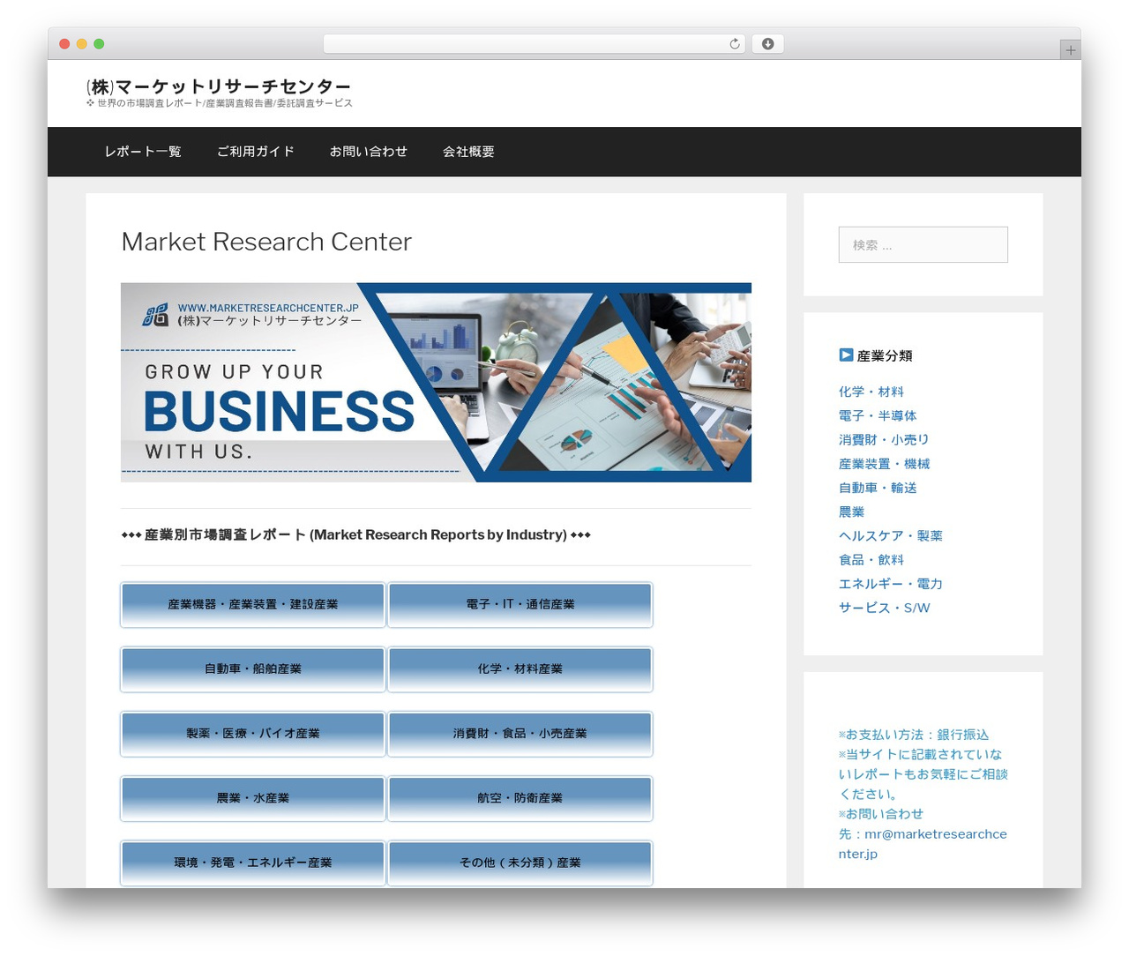Open the 食品・飲料 sidebar link
Image resolution: width=1129 pixels, height=956 pixels.
871,560
